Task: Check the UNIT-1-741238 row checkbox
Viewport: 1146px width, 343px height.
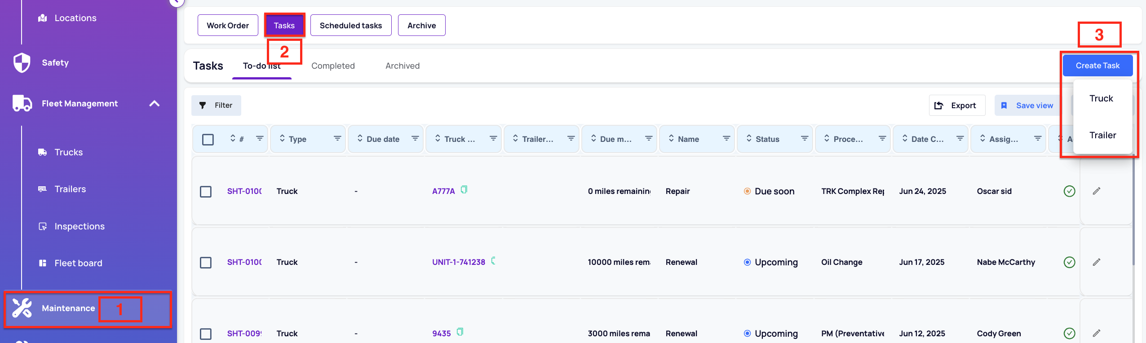Action: (206, 263)
